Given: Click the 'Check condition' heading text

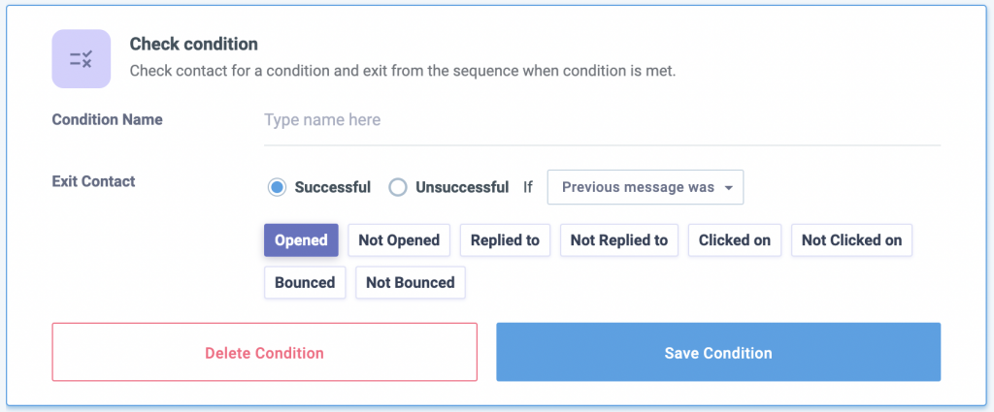Looking at the screenshot, I should click(193, 44).
